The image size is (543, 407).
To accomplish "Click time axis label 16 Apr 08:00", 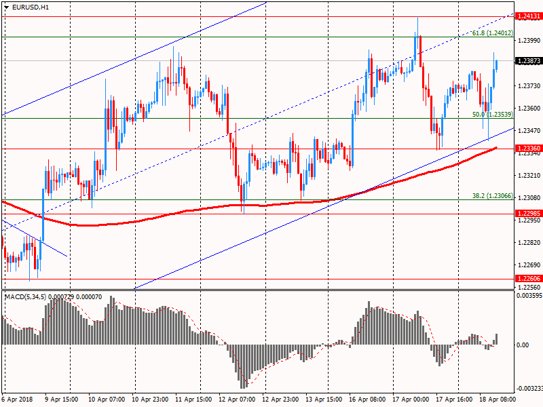I will click(367, 400).
